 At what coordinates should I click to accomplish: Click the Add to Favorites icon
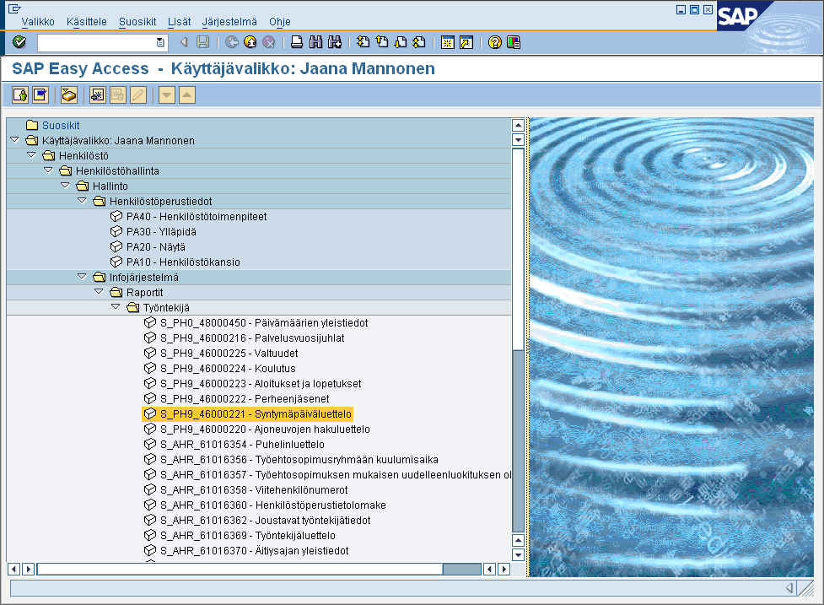point(98,95)
